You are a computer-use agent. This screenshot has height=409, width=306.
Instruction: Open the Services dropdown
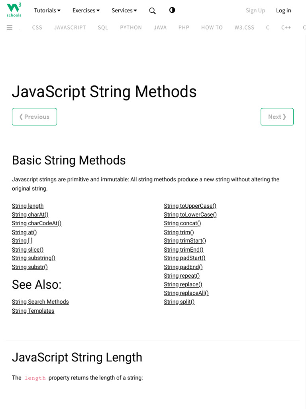click(x=124, y=10)
